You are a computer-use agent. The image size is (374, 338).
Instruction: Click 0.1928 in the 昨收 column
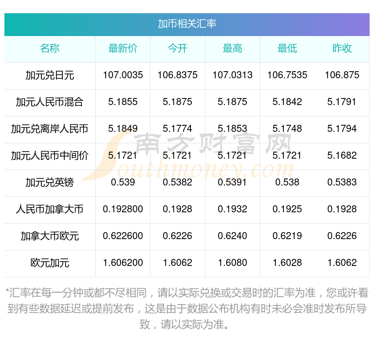342,209
